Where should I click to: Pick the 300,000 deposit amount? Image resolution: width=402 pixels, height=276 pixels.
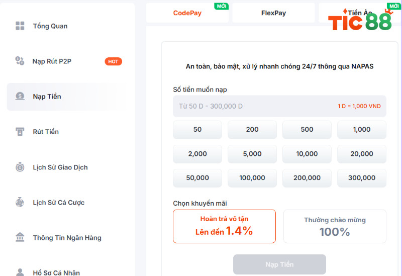[x=362, y=178]
